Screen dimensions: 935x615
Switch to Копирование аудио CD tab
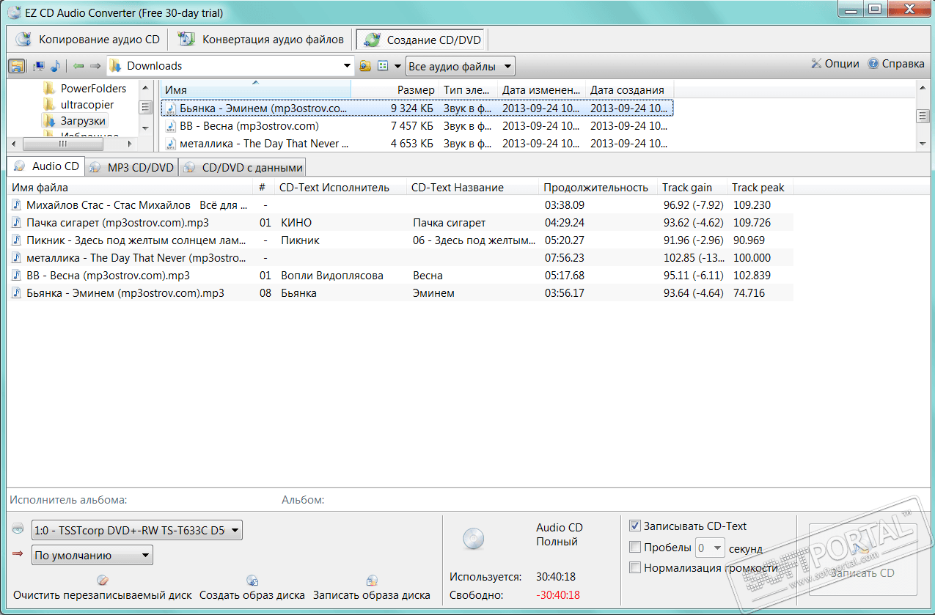pyautogui.click(x=87, y=39)
